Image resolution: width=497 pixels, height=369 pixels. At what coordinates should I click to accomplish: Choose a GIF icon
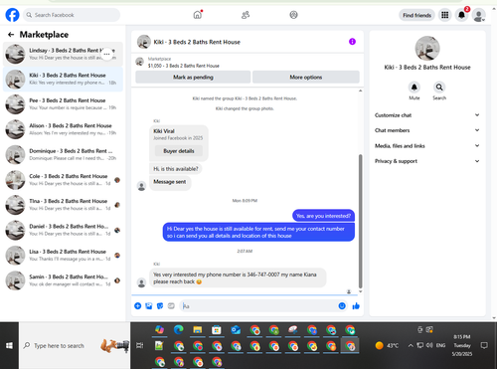[x=171, y=306]
